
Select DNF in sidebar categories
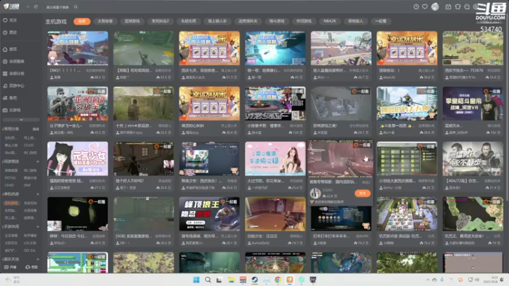[27, 185]
